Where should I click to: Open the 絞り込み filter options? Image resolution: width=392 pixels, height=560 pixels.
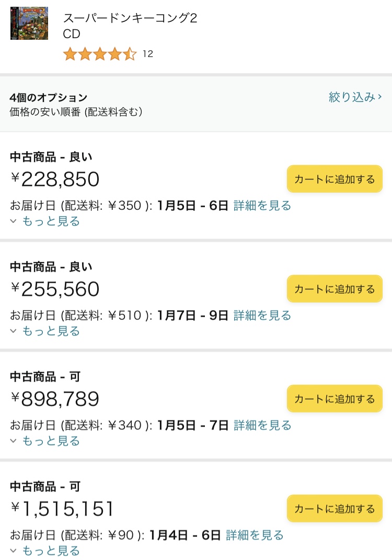[x=355, y=97]
